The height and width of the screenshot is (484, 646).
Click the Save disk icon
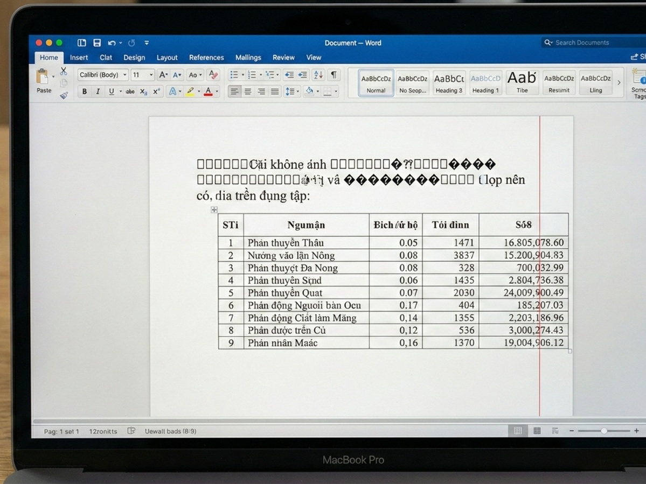(x=97, y=43)
